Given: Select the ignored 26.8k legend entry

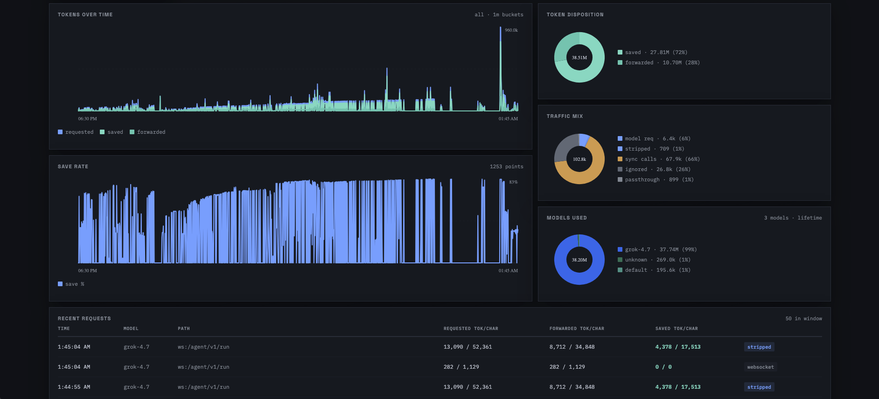Looking at the screenshot, I should click(x=654, y=169).
